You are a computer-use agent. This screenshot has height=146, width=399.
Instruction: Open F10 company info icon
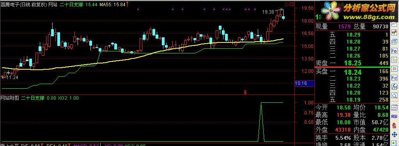tap(394, 51)
